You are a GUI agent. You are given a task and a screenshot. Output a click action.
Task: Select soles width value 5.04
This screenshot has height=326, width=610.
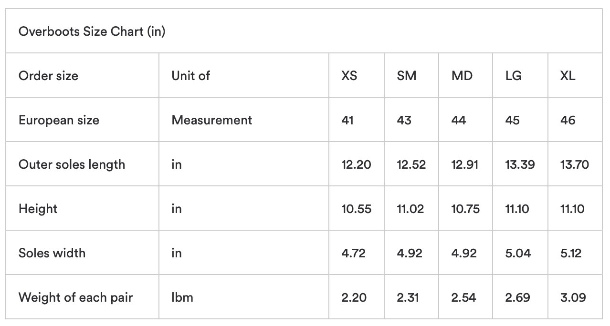tap(518, 253)
